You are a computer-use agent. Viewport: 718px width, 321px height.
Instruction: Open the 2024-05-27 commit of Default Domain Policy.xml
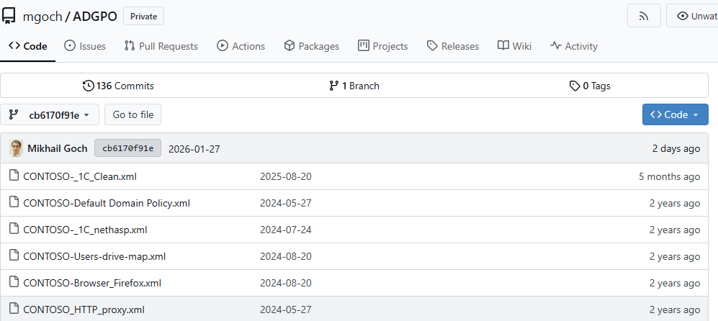pyautogui.click(x=286, y=203)
